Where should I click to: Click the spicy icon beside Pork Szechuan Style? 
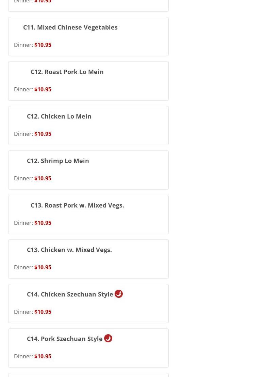coord(108,338)
